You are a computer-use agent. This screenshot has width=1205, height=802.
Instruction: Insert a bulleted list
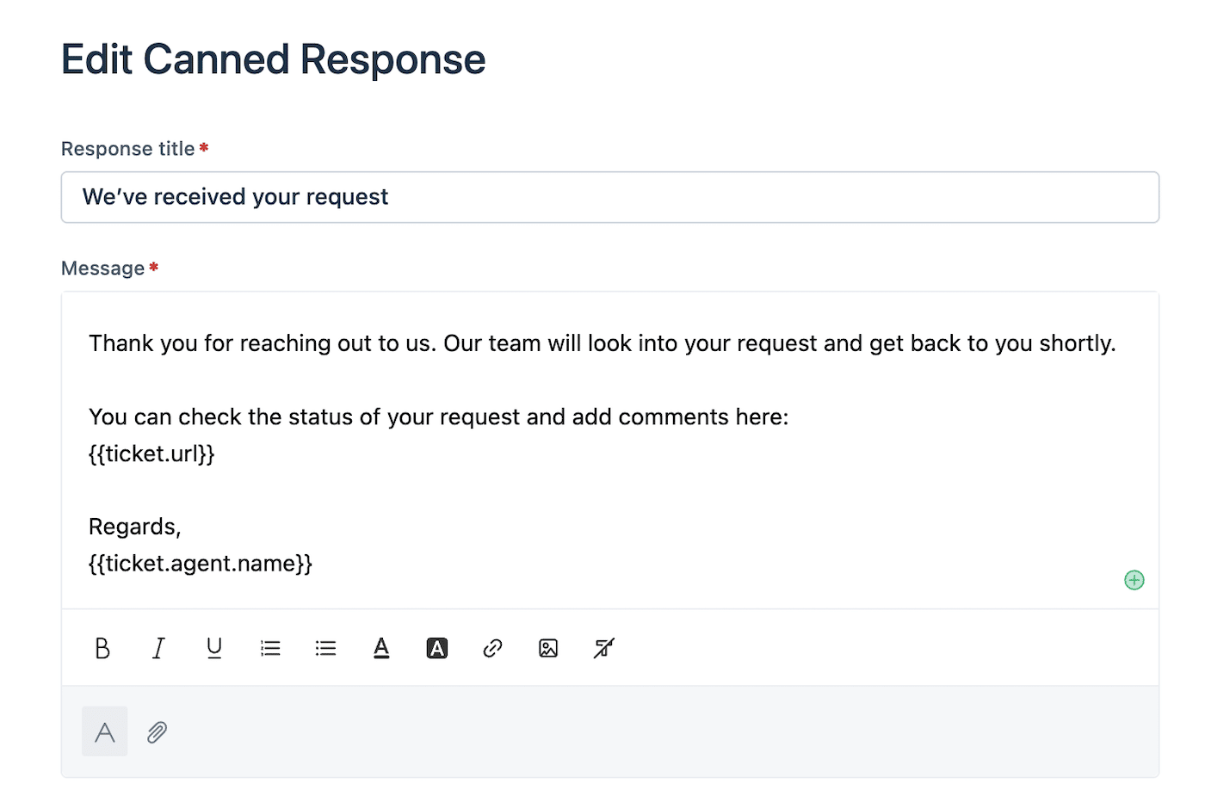[x=325, y=648]
